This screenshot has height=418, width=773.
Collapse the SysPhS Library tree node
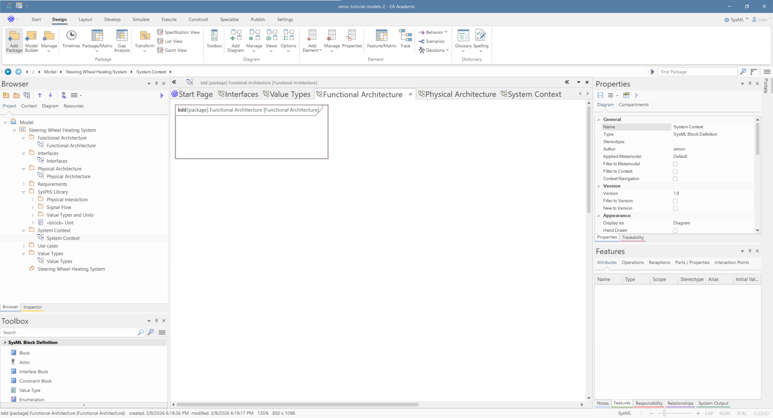(x=24, y=192)
